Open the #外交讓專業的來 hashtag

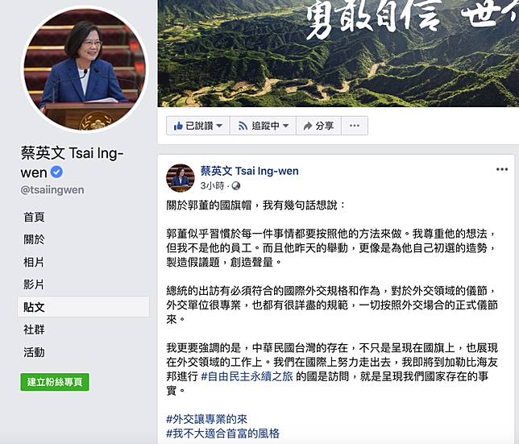(206, 419)
